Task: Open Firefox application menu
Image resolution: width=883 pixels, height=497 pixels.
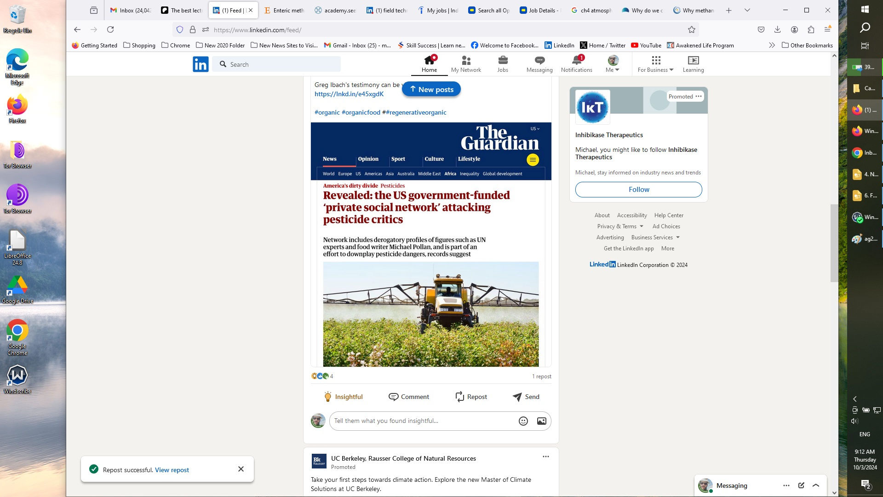Action: tap(827, 30)
